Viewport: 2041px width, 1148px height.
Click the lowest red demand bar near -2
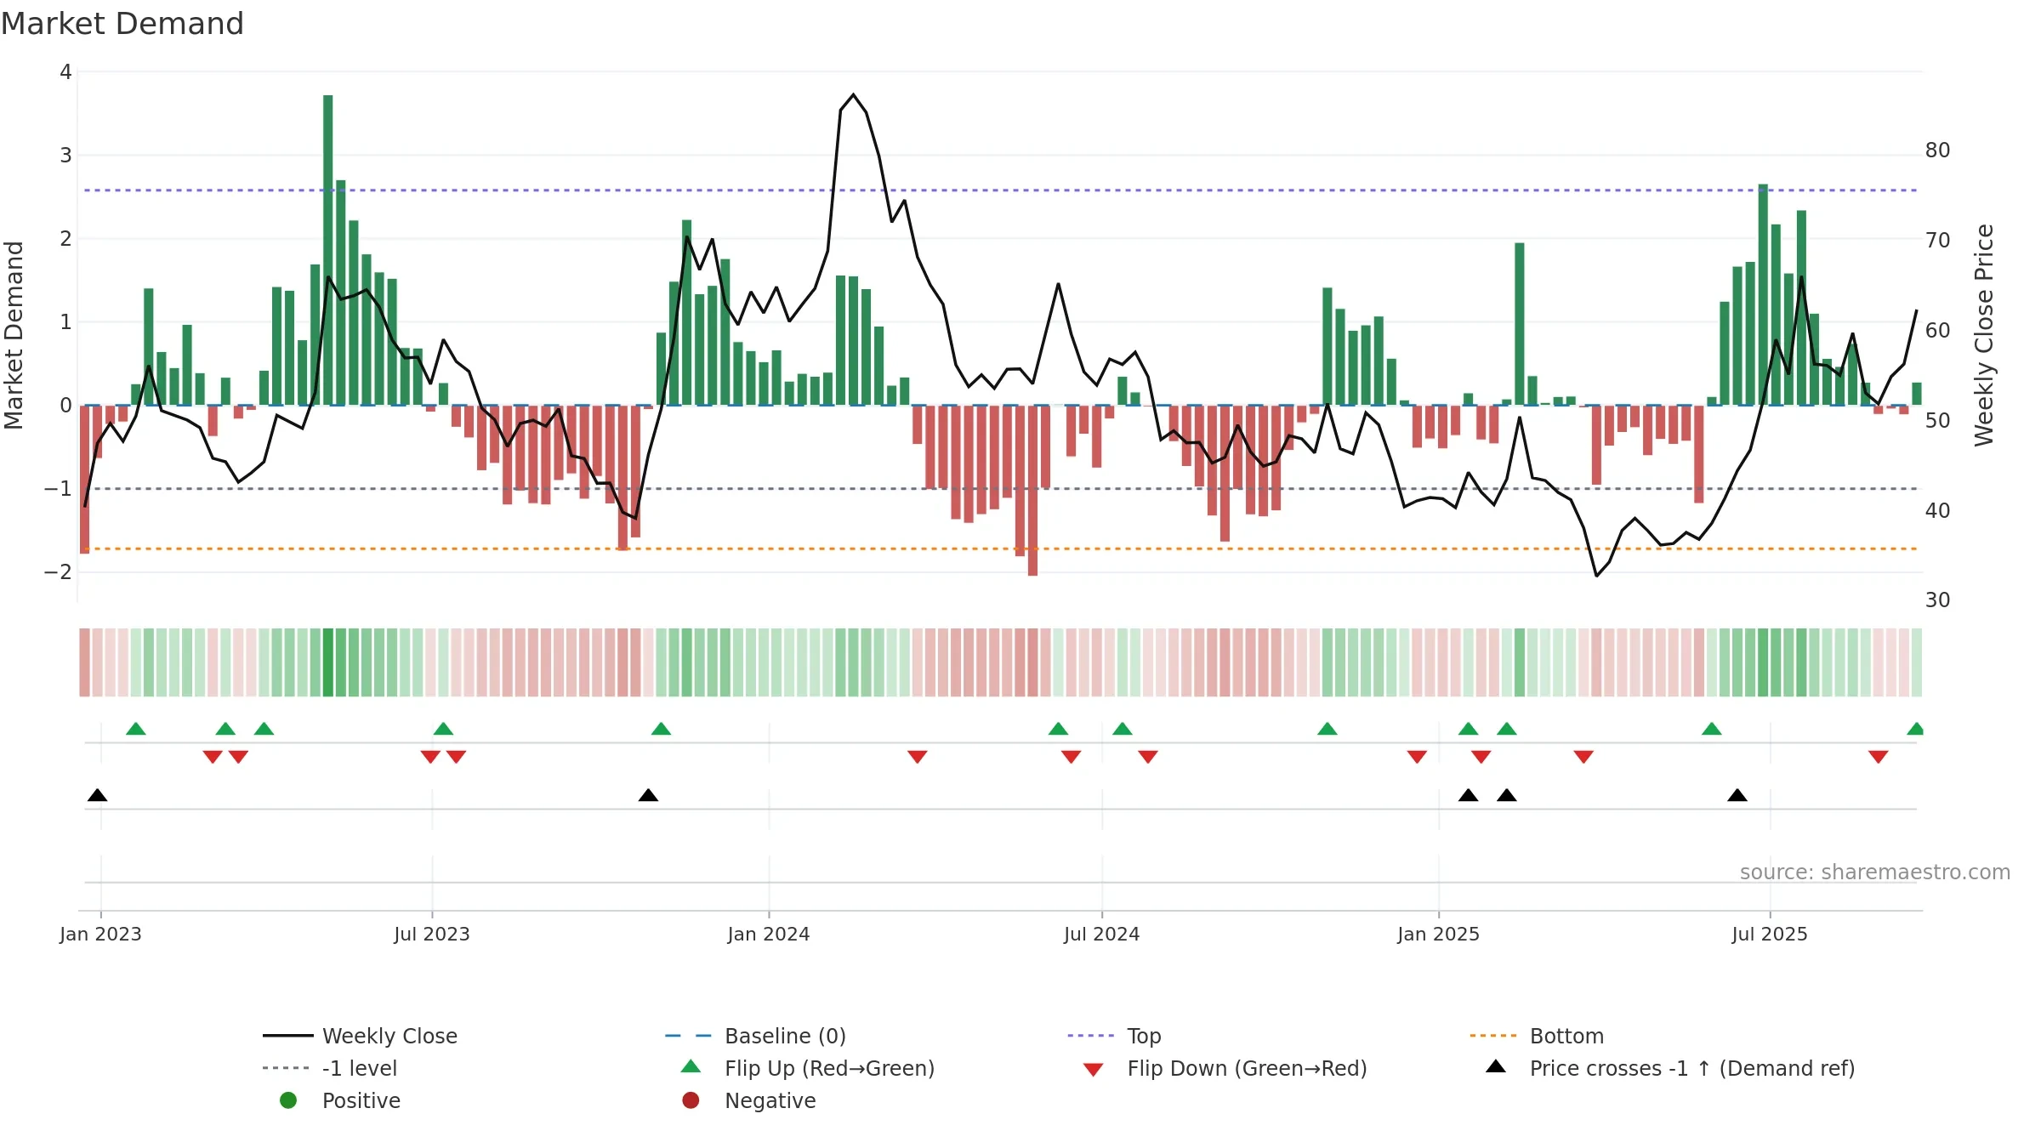[1032, 491]
